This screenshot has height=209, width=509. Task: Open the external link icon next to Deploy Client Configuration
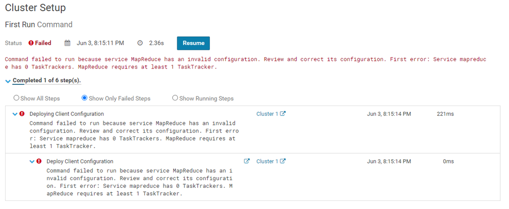coord(247,161)
